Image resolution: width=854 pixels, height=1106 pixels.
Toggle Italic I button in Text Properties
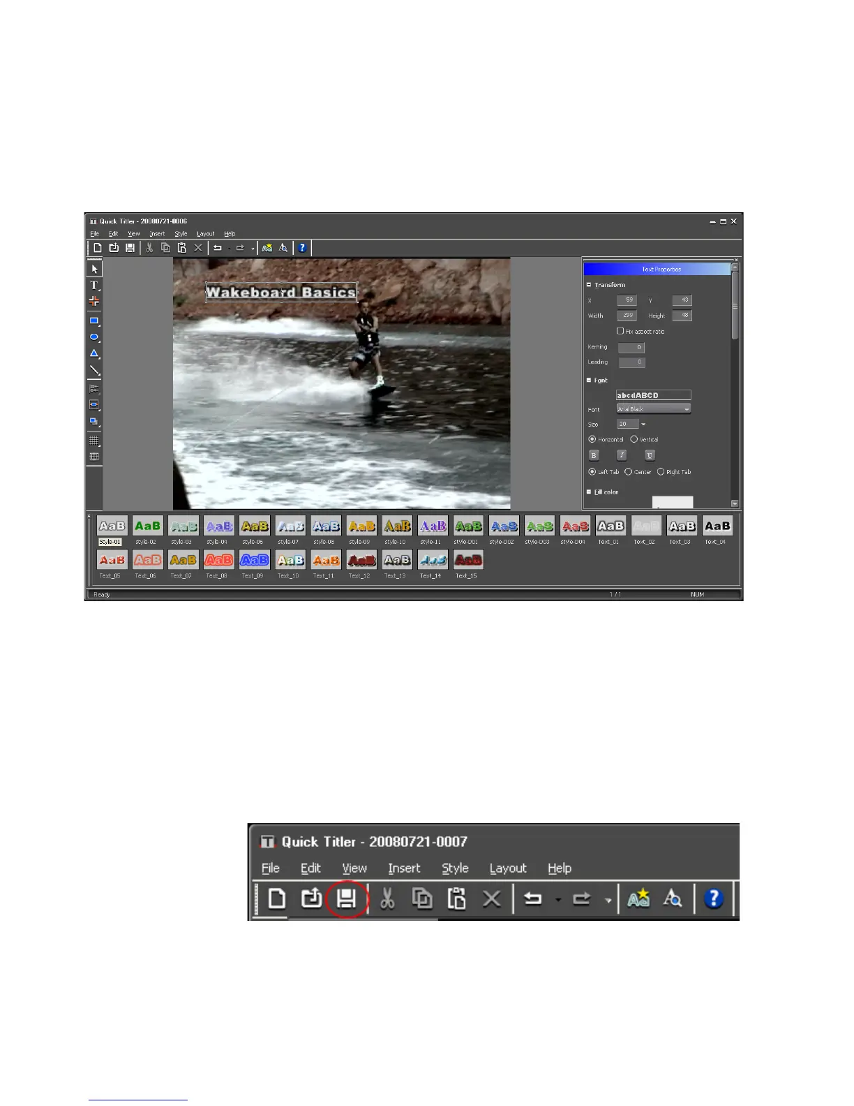tap(622, 455)
